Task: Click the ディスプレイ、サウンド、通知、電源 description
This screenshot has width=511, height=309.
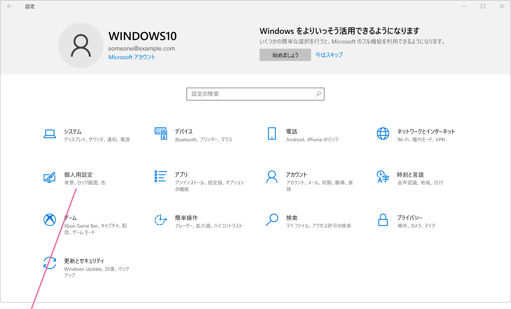Action: coord(97,140)
